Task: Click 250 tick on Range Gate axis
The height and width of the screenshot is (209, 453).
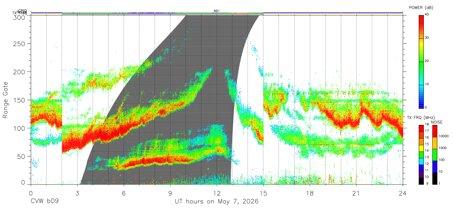Action: pyautogui.click(x=20, y=44)
